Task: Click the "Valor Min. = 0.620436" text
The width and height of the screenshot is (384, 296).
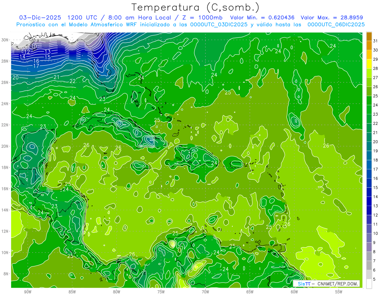Action: tap(262, 18)
